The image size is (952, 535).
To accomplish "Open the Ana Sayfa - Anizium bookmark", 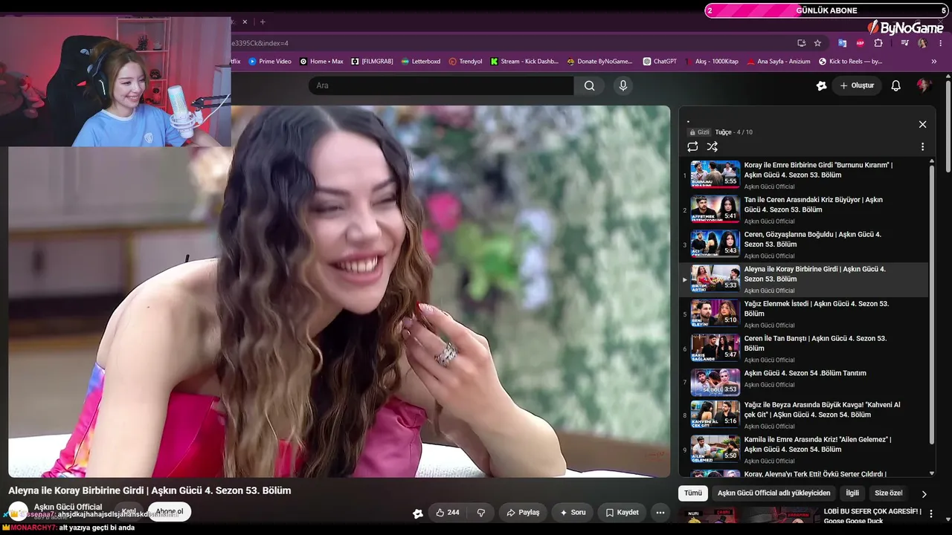I will [x=779, y=62].
